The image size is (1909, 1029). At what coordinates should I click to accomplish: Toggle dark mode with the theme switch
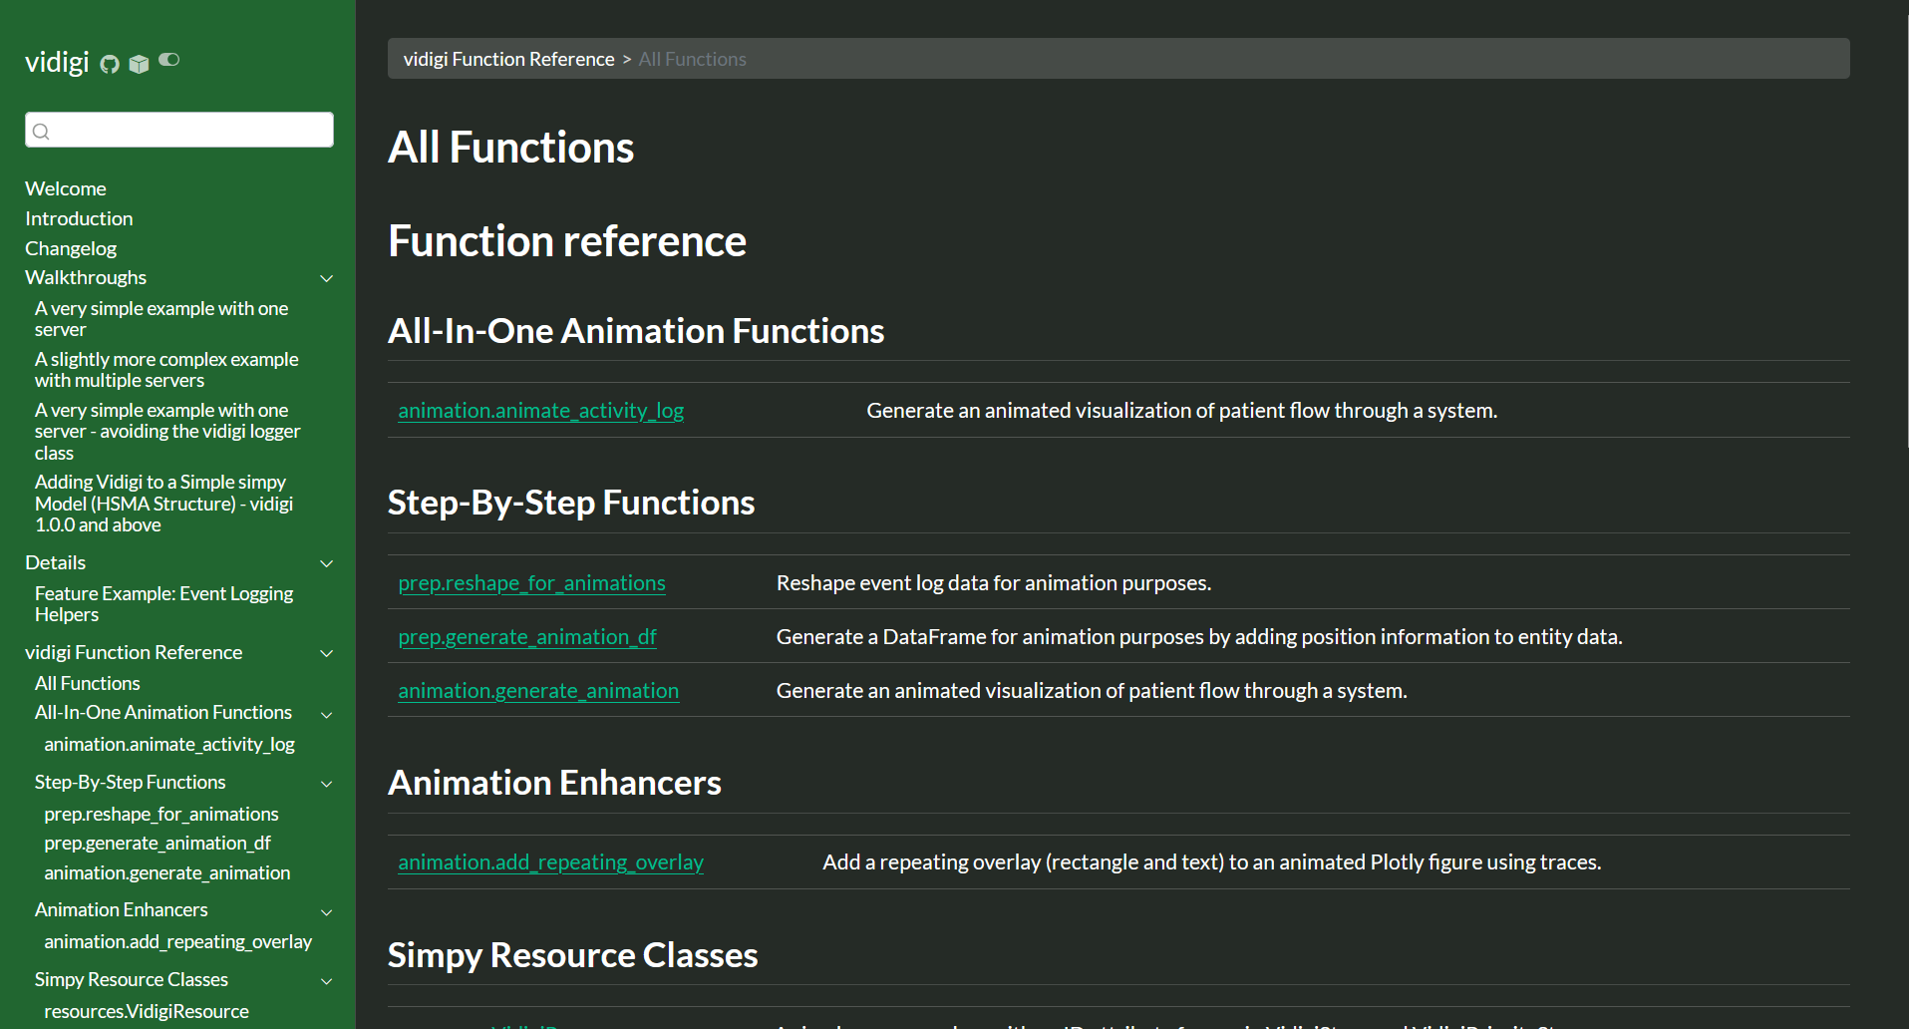168,60
